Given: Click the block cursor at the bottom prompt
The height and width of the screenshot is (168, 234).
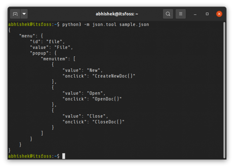Looking at the screenshot, I should coord(64,156).
